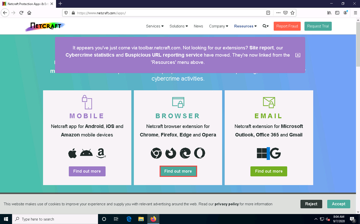Open the notification center icon
The width and height of the screenshot is (360, 224).
point(353,219)
